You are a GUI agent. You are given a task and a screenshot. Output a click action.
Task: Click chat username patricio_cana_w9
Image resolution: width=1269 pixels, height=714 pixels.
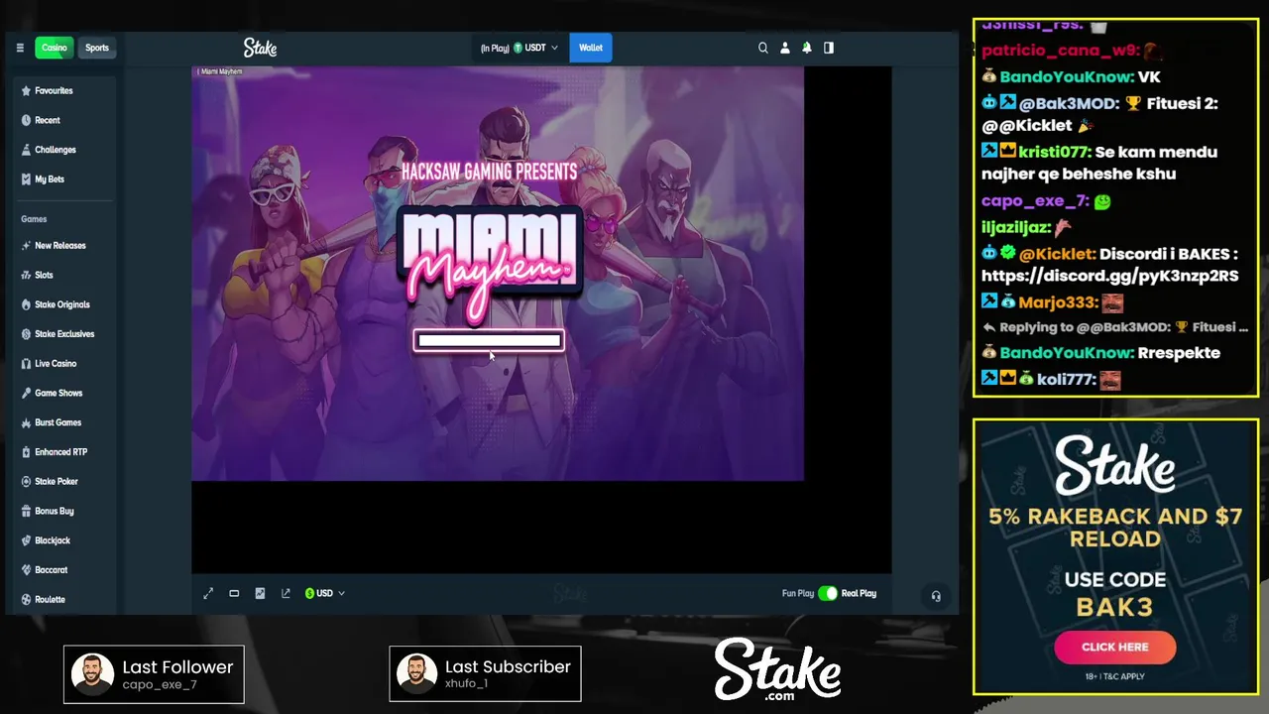[1060, 51]
